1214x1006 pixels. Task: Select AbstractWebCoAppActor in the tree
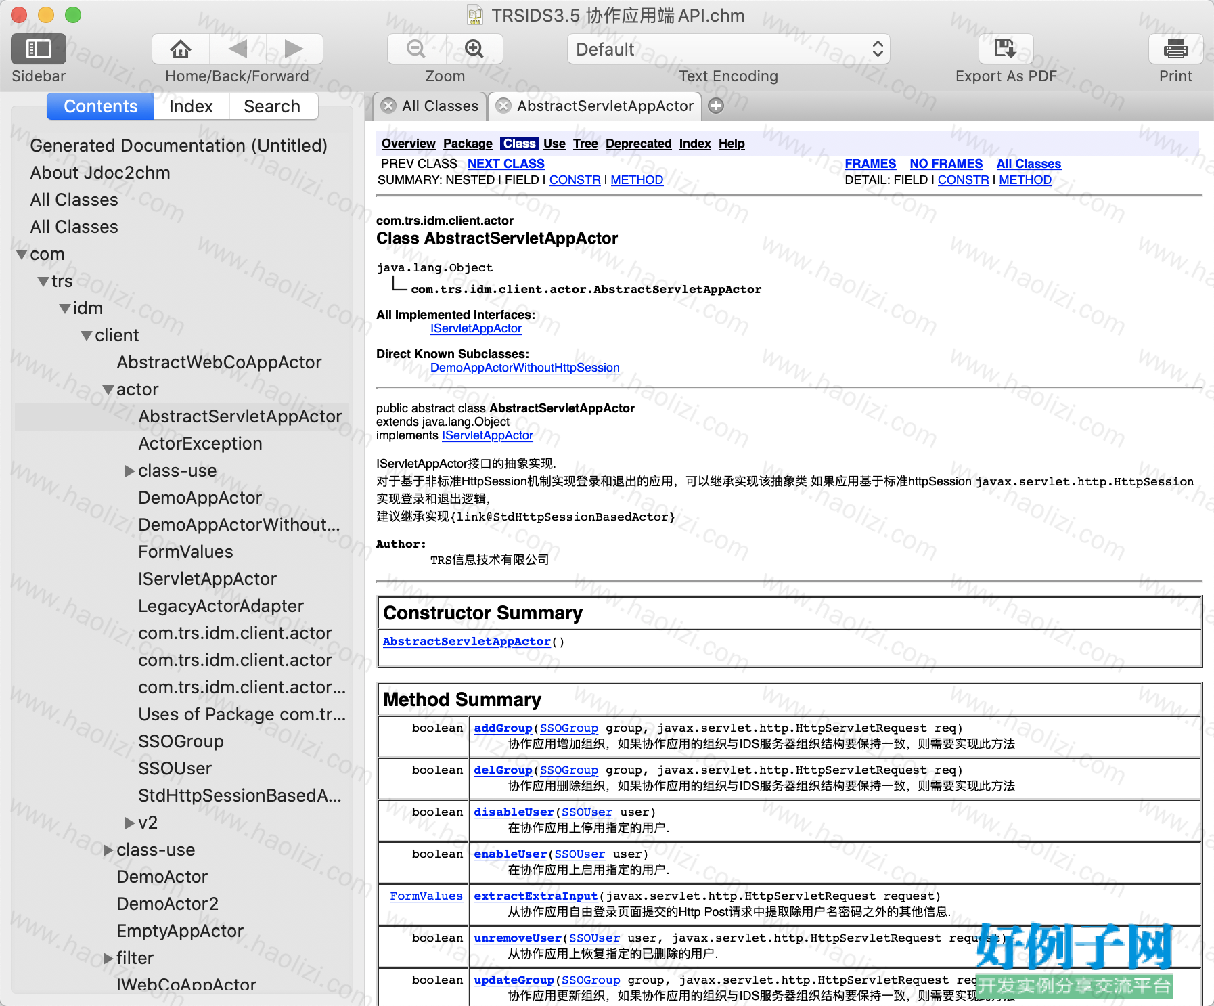click(219, 363)
